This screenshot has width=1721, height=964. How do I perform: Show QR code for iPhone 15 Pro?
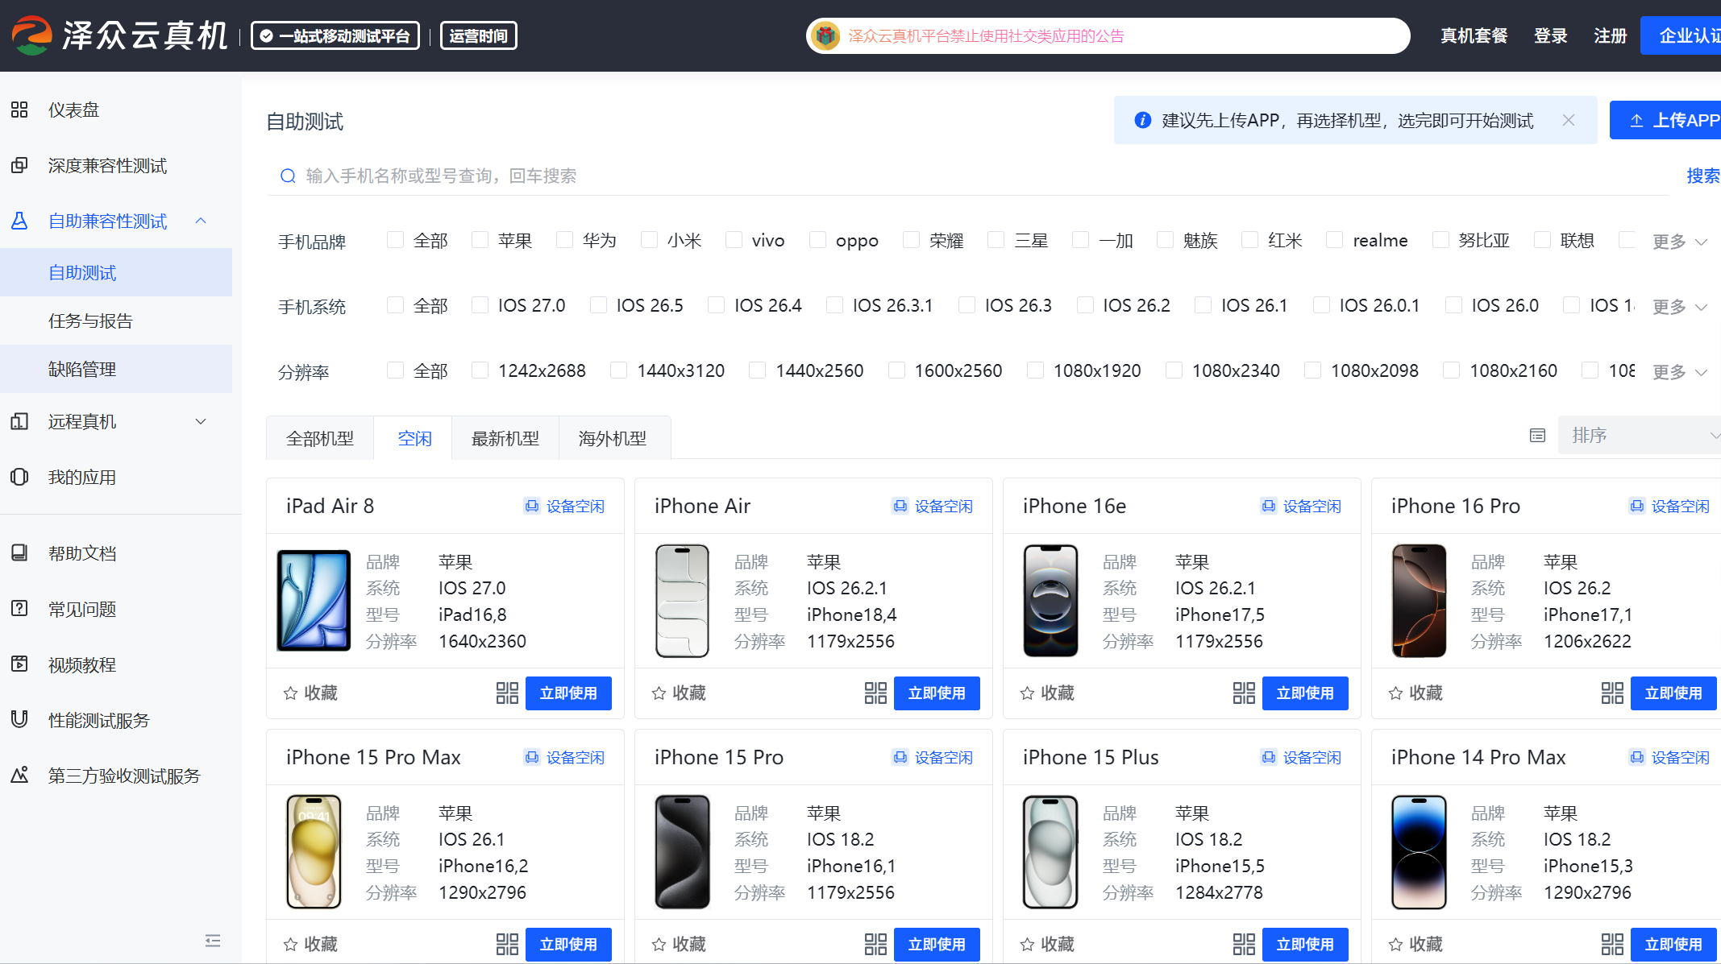[x=875, y=944]
